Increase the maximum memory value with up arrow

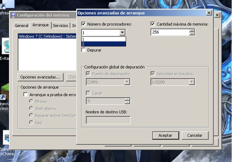click(192, 31)
